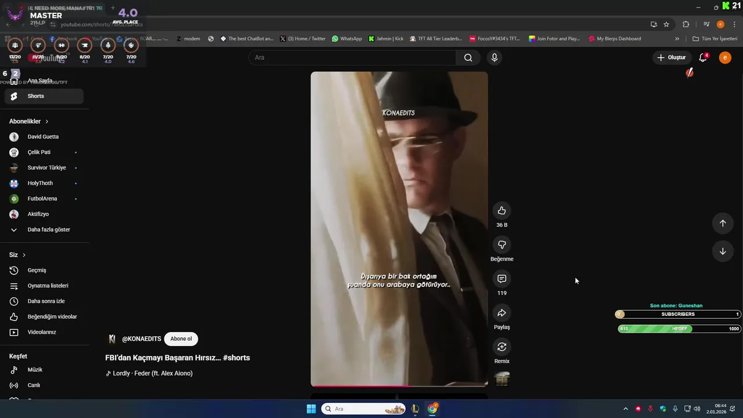743x418 pixels.
Task: Go to previous short with up arrow
Action: 723,224
